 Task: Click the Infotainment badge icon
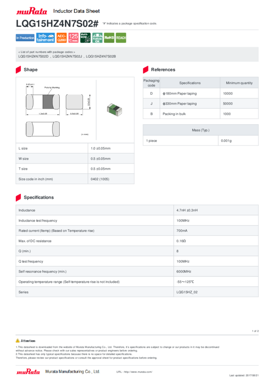45,38
